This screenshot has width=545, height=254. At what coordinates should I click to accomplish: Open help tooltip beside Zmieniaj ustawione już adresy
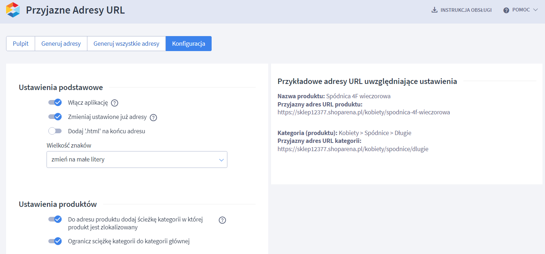[x=153, y=117]
